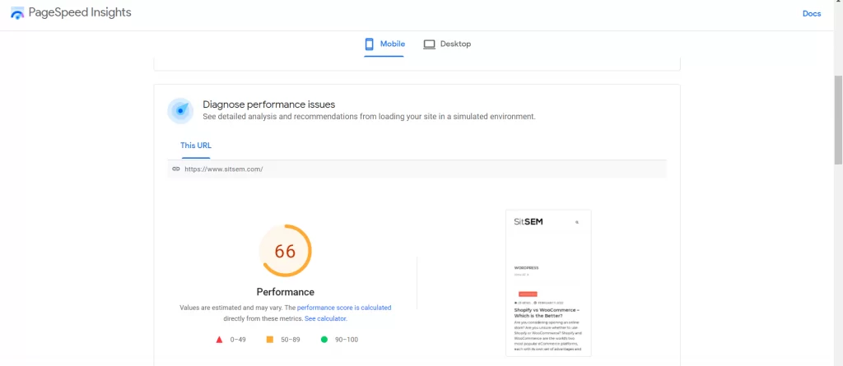Click the green circle 90–100 legend icon

324,340
